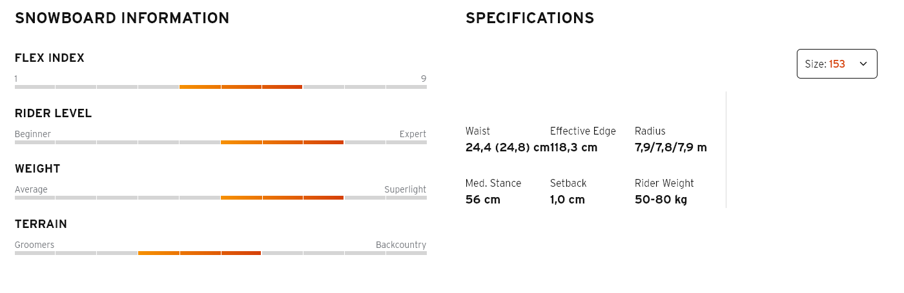Click the Effective Edge value 118,3 cm
Screen dimensions: 904x293
click(x=573, y=147)
